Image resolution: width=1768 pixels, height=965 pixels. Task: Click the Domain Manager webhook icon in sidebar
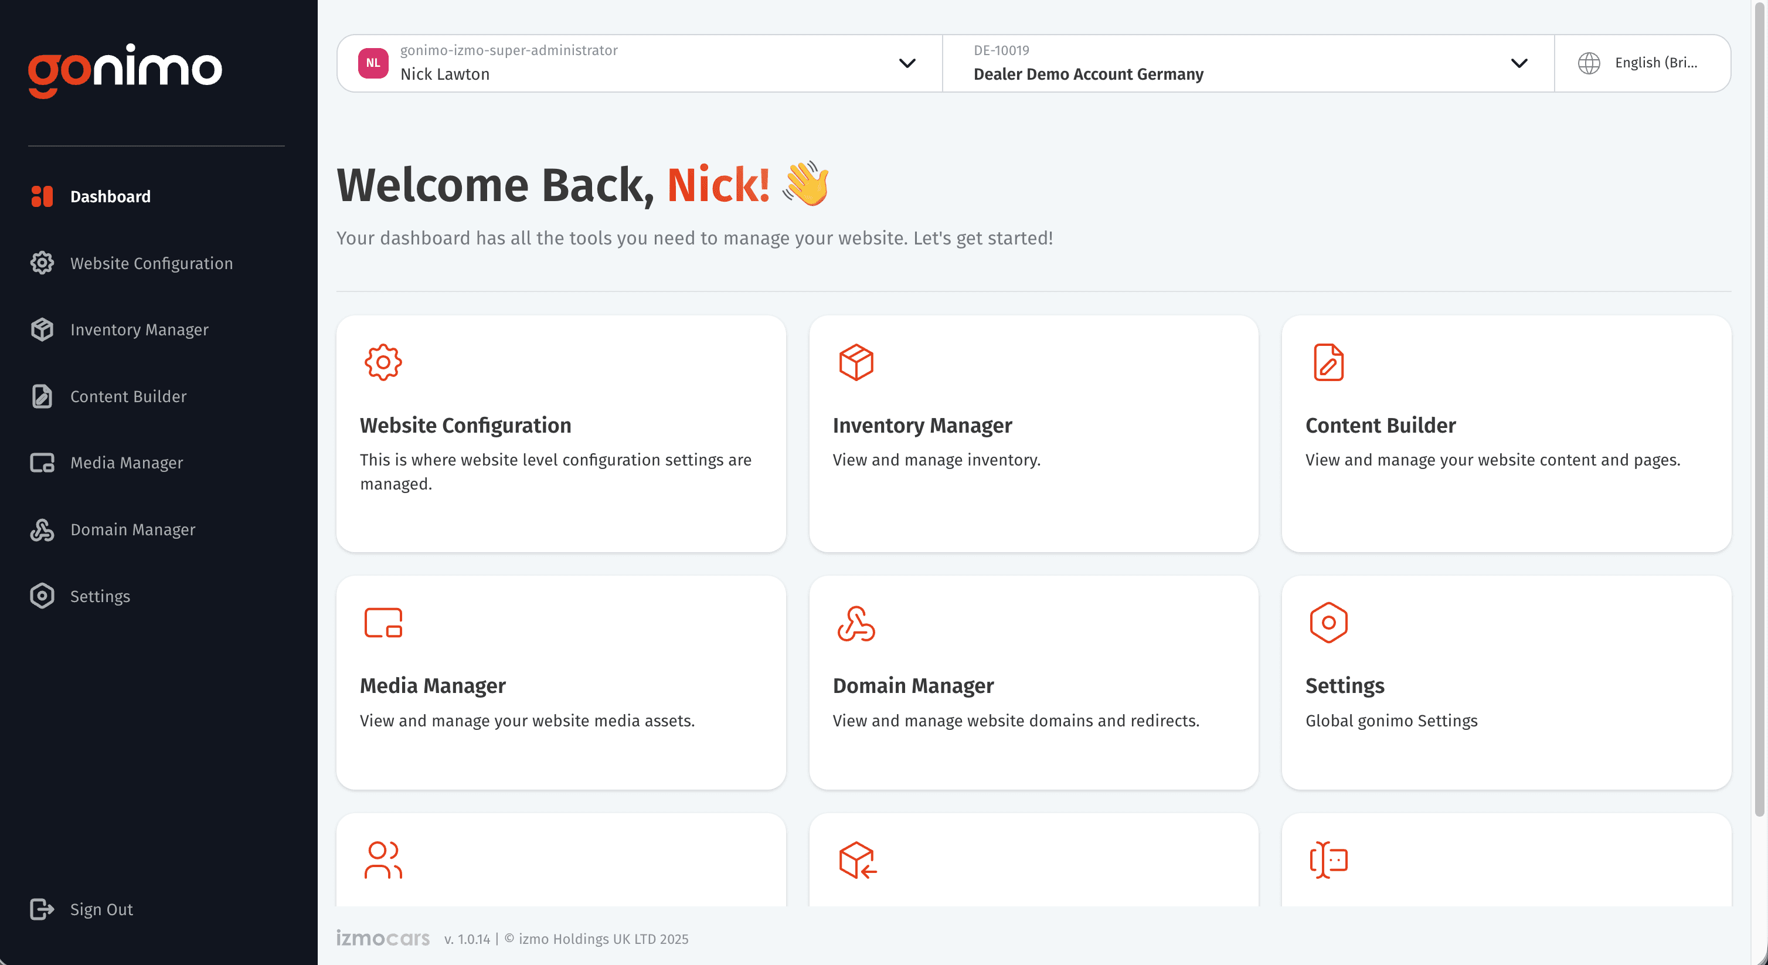click(42, 529)
